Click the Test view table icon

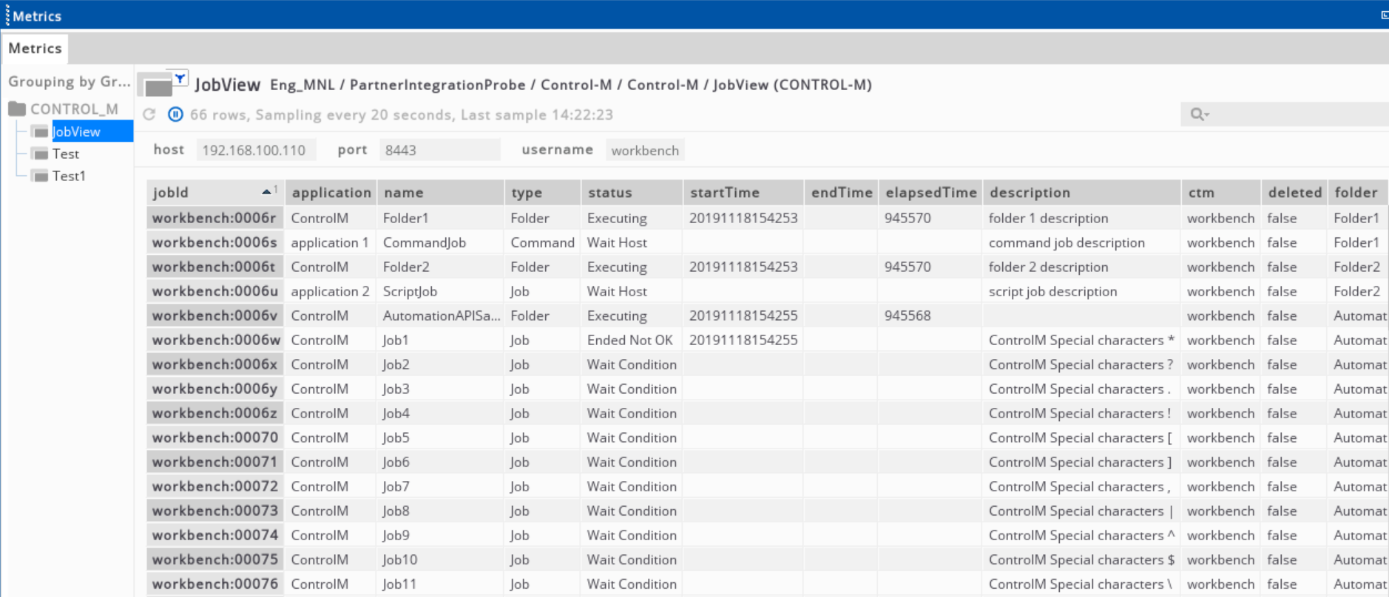41,154
